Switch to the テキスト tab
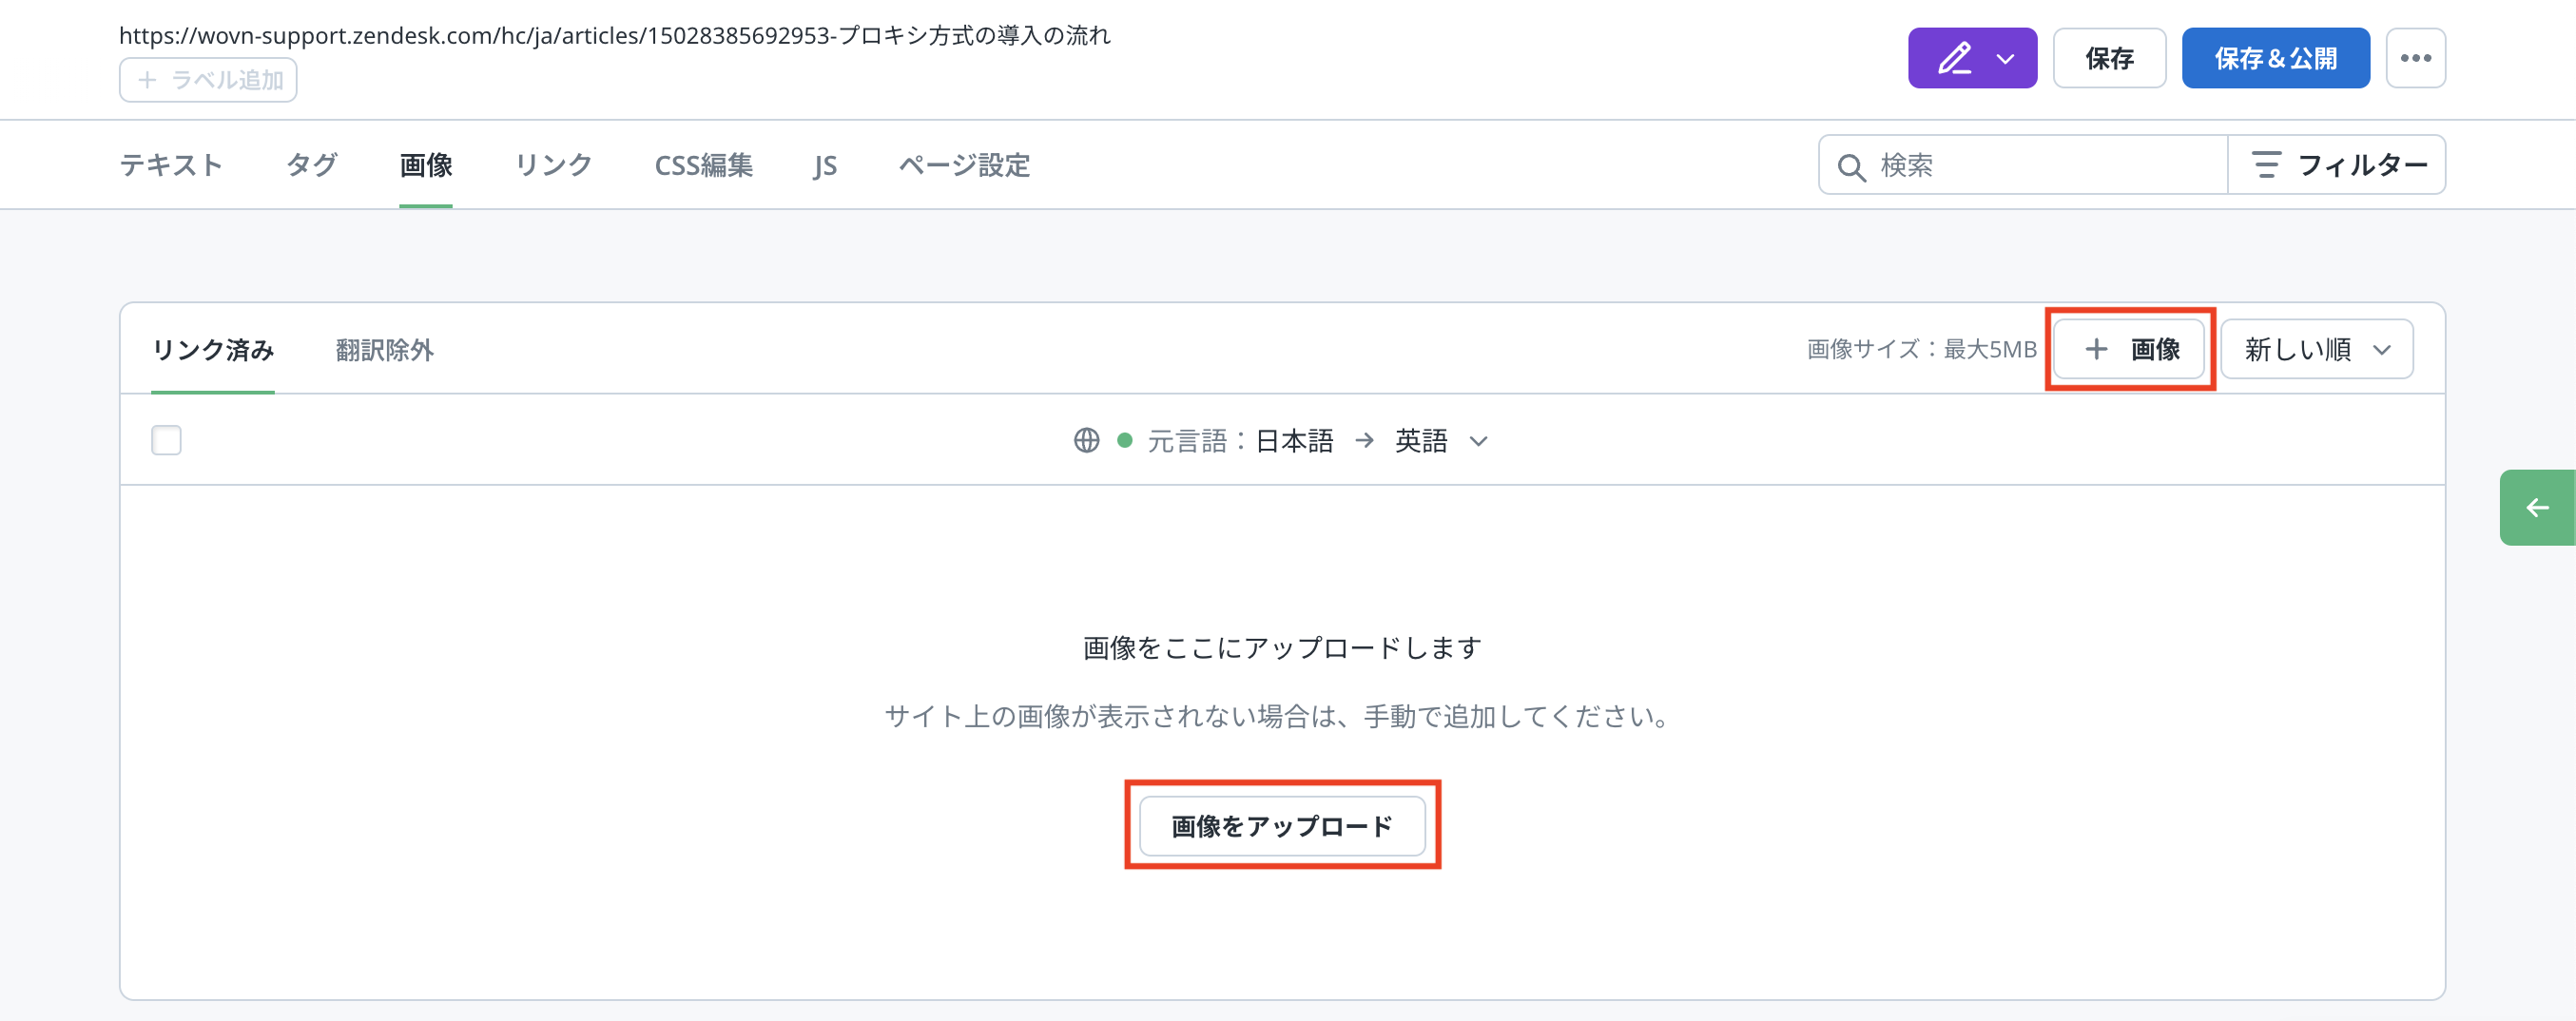 pyautogui.click(x=171, y=165)
